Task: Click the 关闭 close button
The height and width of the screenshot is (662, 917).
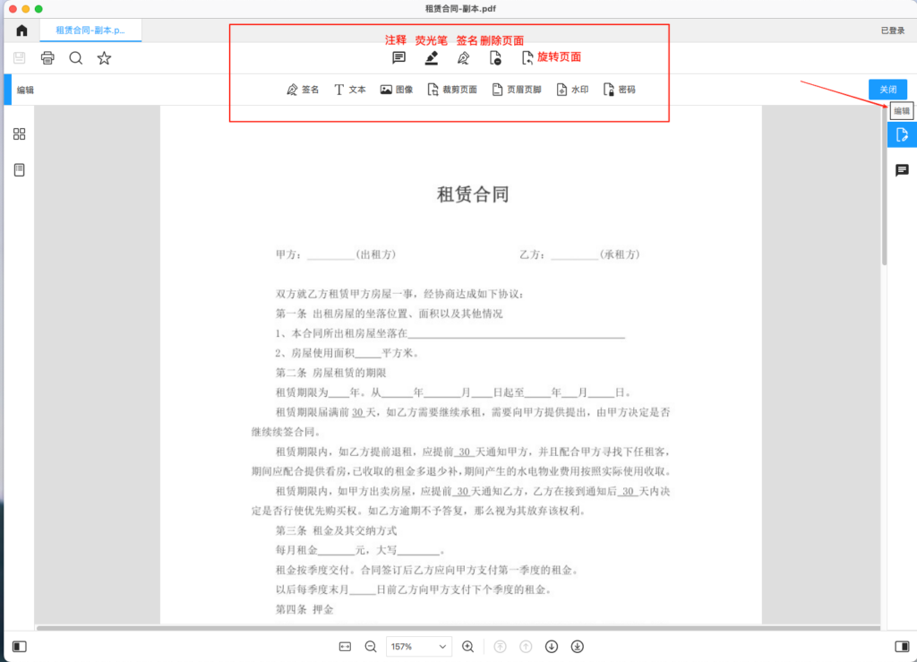Action: point(887,90)
